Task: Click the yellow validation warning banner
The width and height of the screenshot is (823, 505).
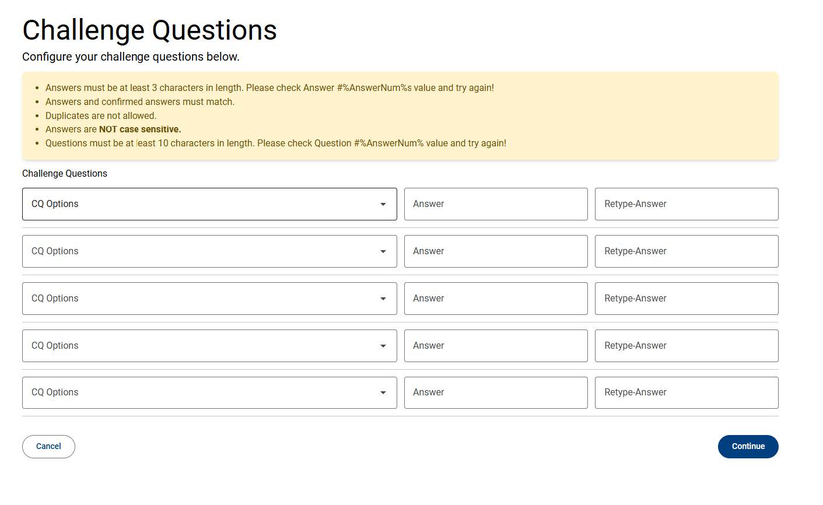Action: tap(400, 115)
